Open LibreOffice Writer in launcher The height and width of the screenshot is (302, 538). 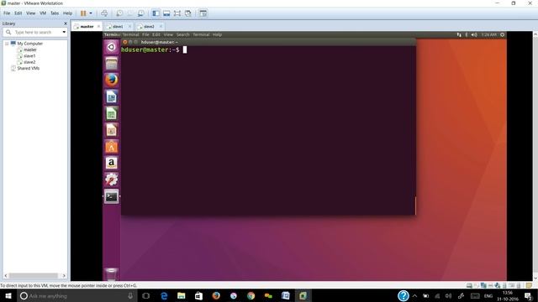point(111,97)
